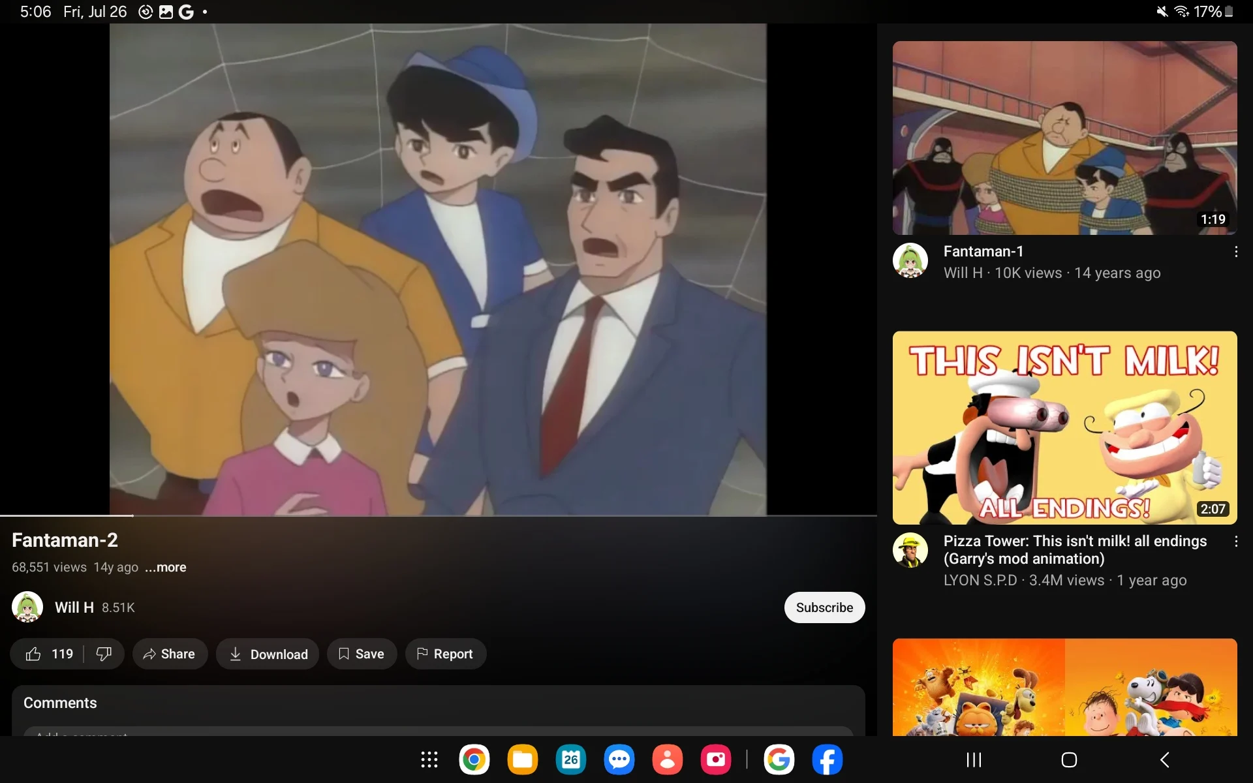Tap the back navigation arrow

(1164, 760)
